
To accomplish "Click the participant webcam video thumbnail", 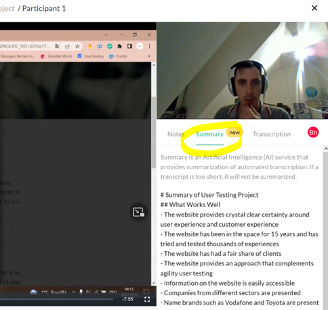I will click(242, 70).
